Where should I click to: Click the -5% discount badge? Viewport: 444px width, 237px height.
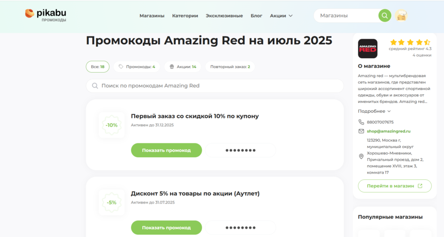[111, 202]
